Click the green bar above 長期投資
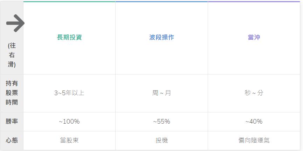The image size is (303, 151). (x=69, y=2)
